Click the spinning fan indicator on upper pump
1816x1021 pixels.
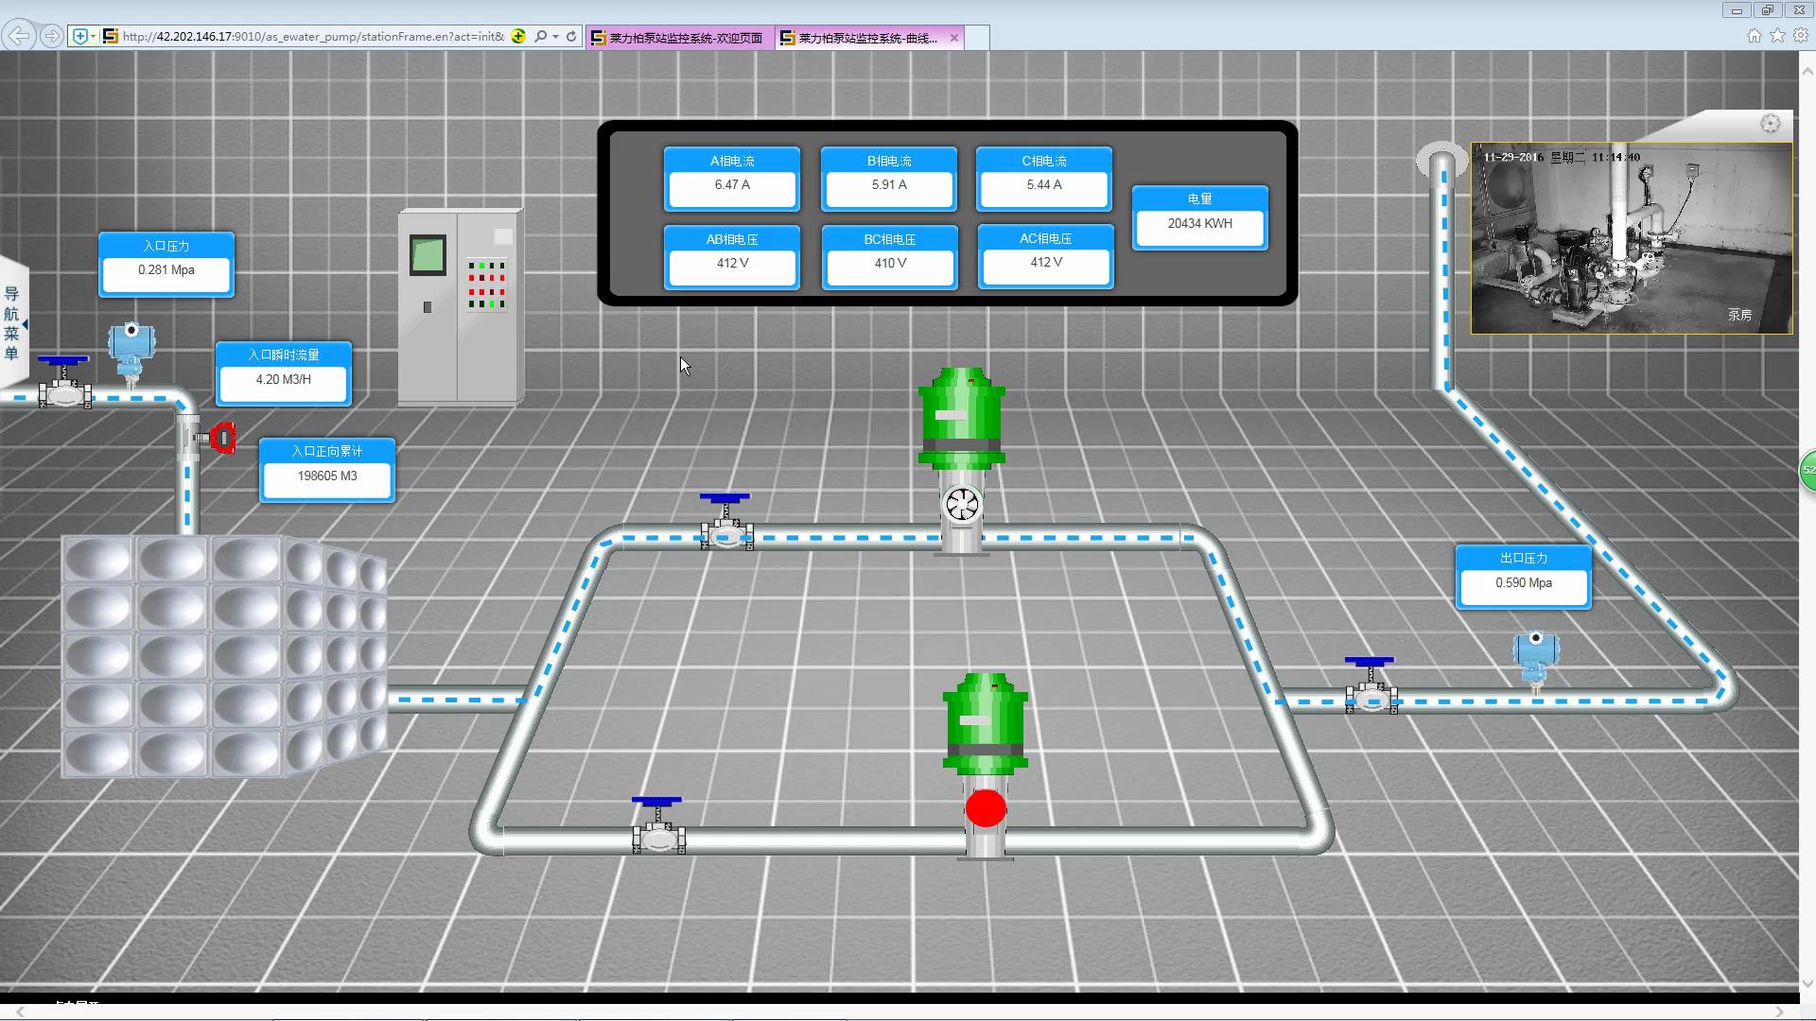pyautogui.click(x=962, y=504)
